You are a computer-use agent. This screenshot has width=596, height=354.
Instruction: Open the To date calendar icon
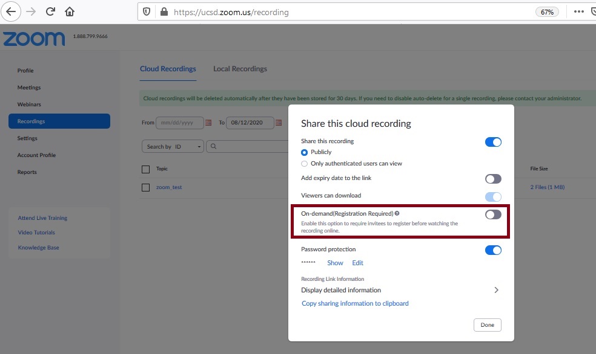(279, 123)
